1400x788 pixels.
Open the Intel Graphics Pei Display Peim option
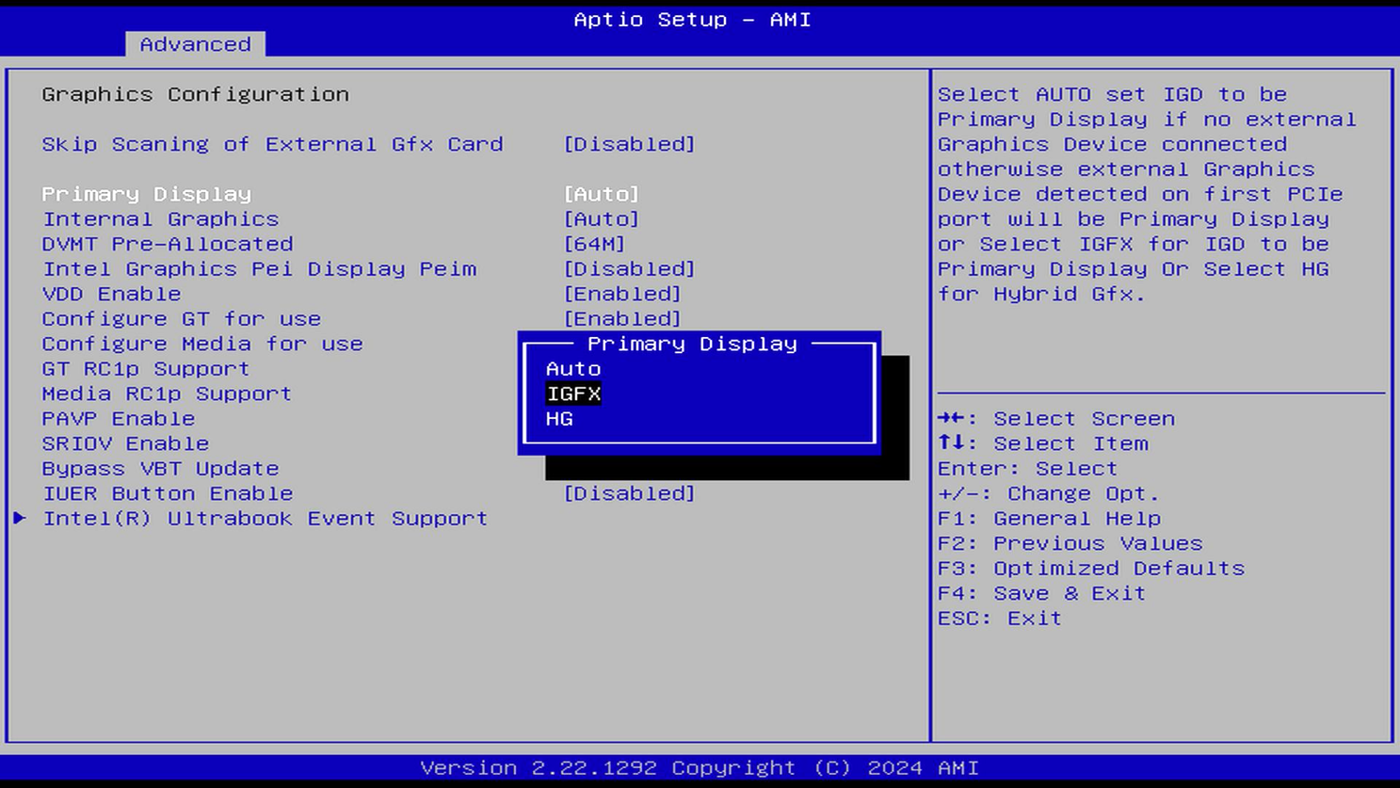(x=259, y=268)
